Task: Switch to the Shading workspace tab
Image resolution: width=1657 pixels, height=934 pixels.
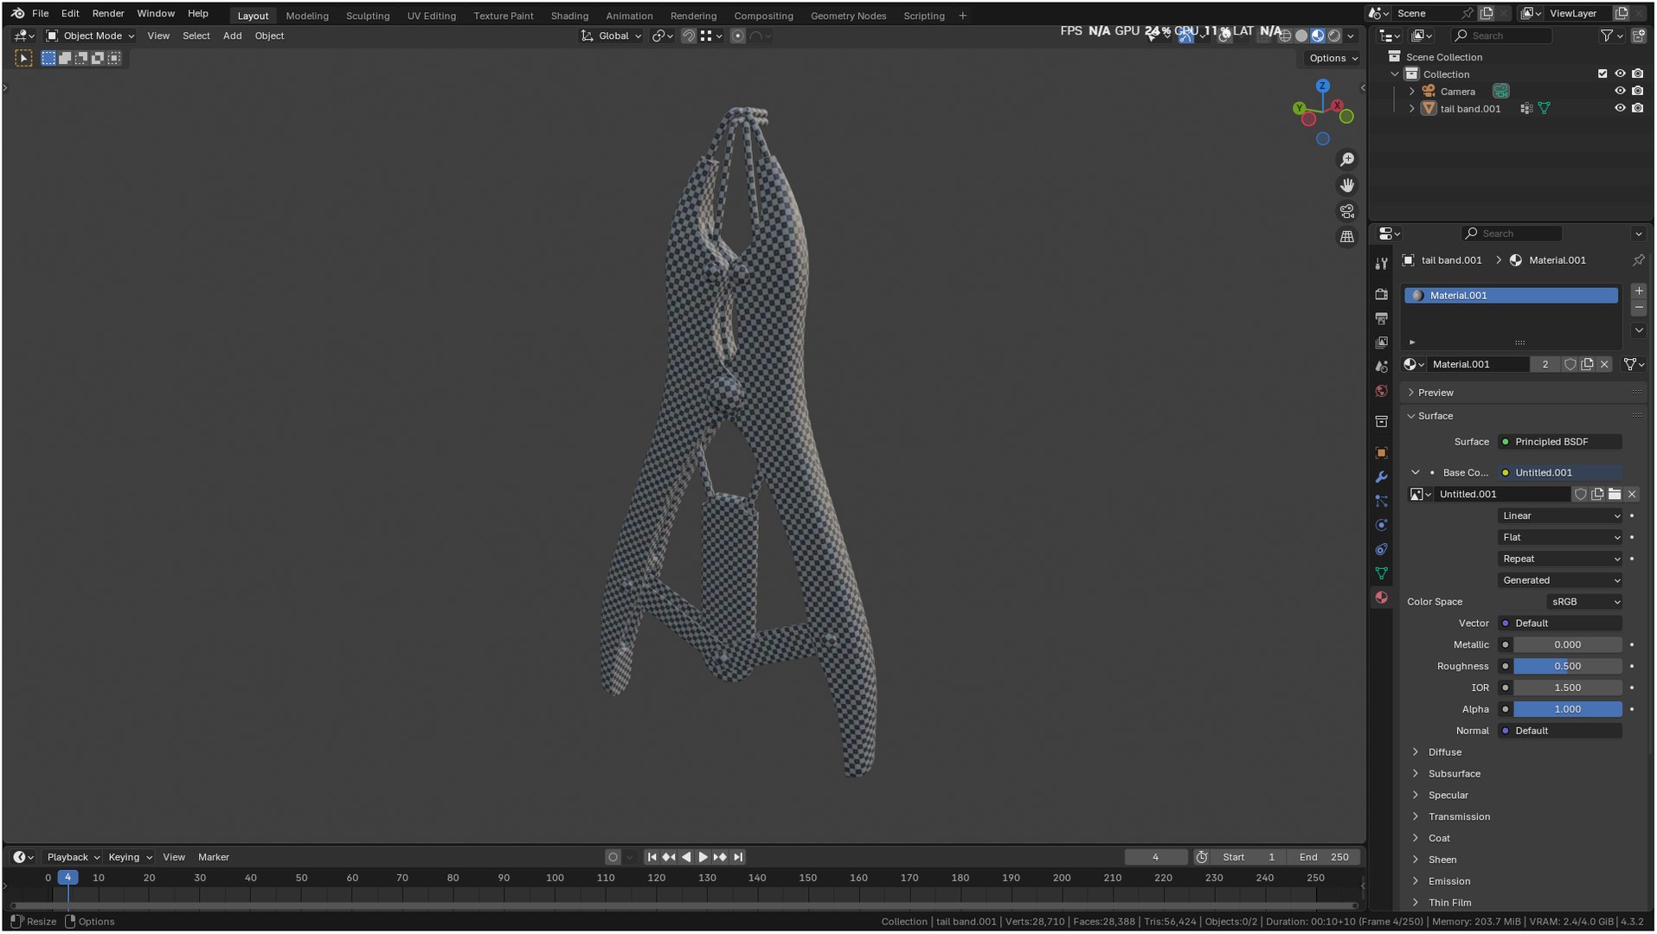Action: 569,16
